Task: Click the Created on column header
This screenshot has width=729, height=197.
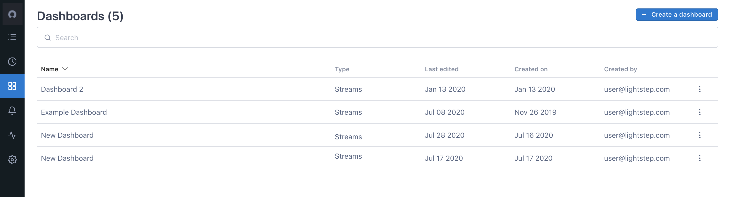Action: 531,69
